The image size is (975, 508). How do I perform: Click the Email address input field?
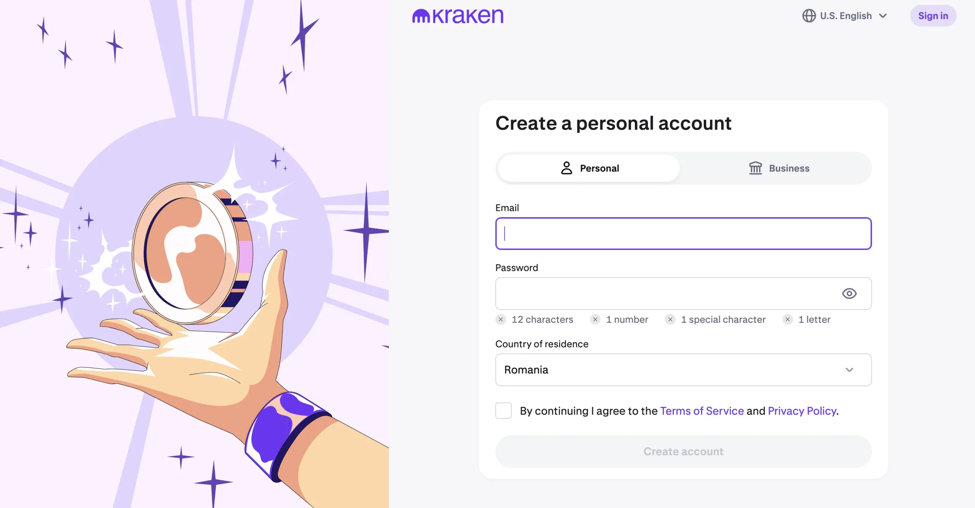point(684,233)
